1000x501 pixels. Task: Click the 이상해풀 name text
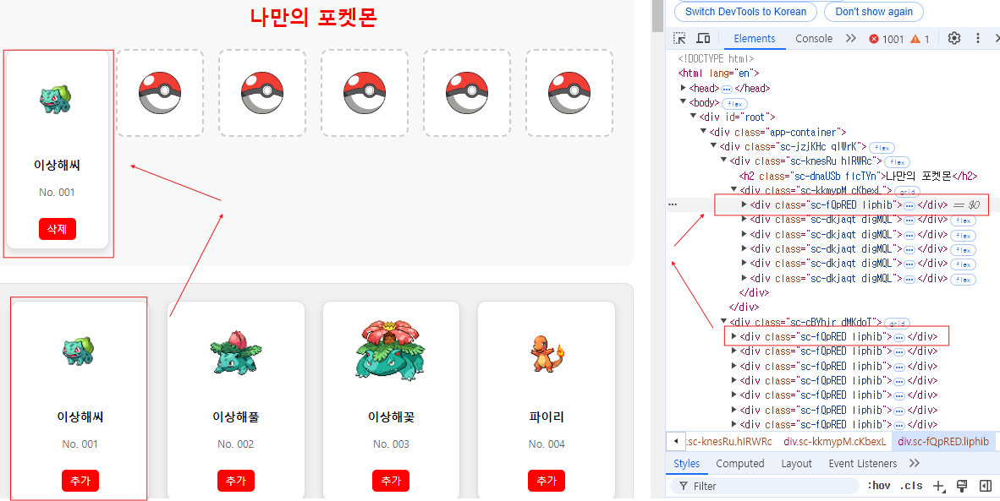tap(236, 417)
